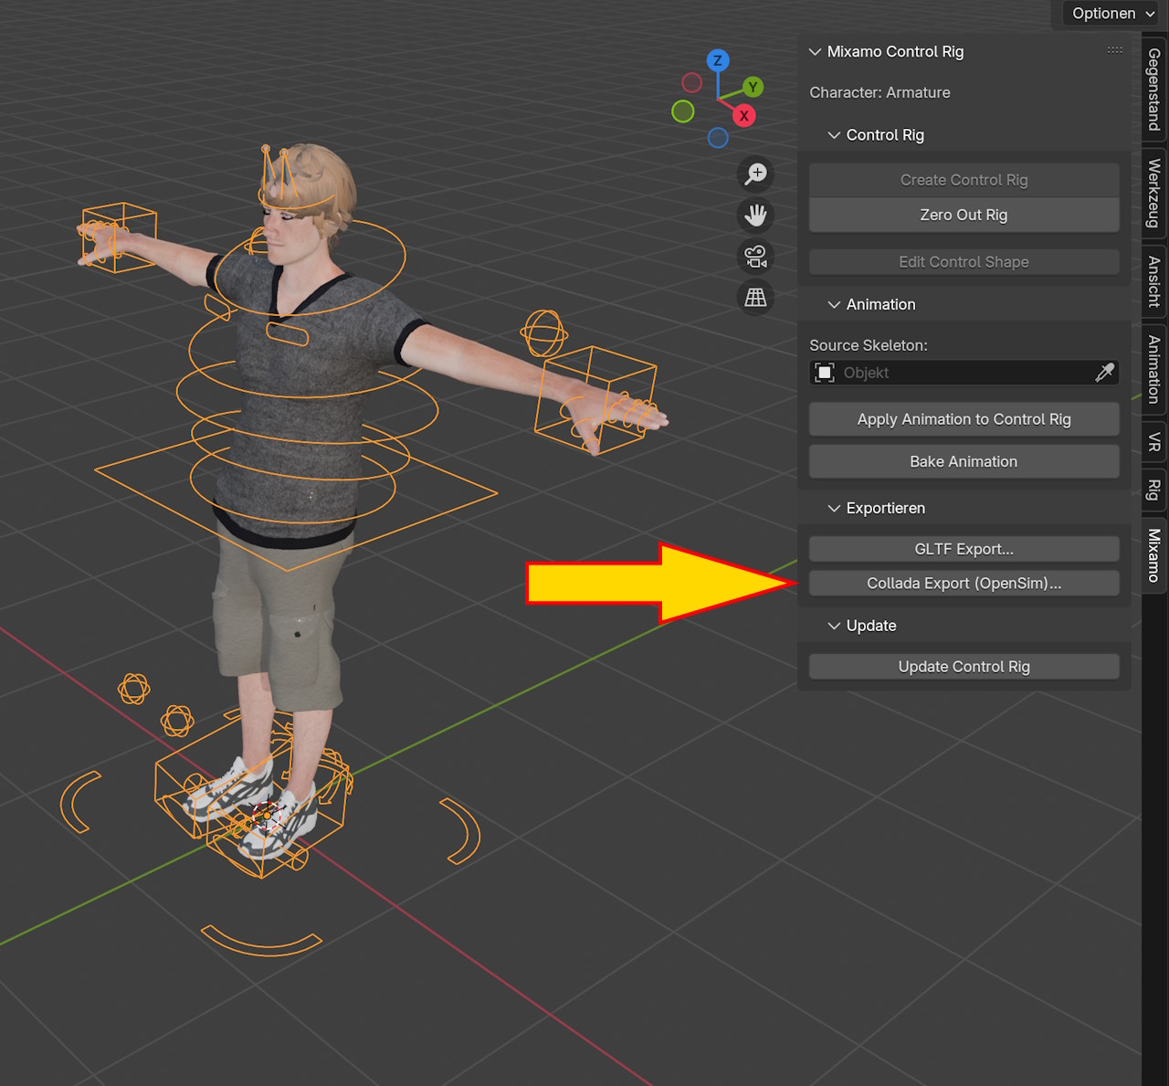Click Collada Export (OpenSim) button
The image size is (1169, 1086).
tap(964, 584)
